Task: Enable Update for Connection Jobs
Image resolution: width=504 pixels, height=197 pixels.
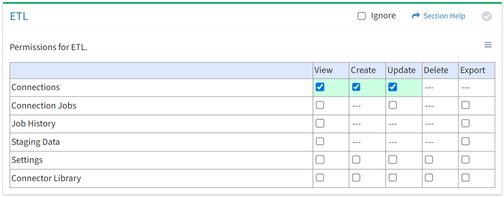Action: click(x=393, y=105)
